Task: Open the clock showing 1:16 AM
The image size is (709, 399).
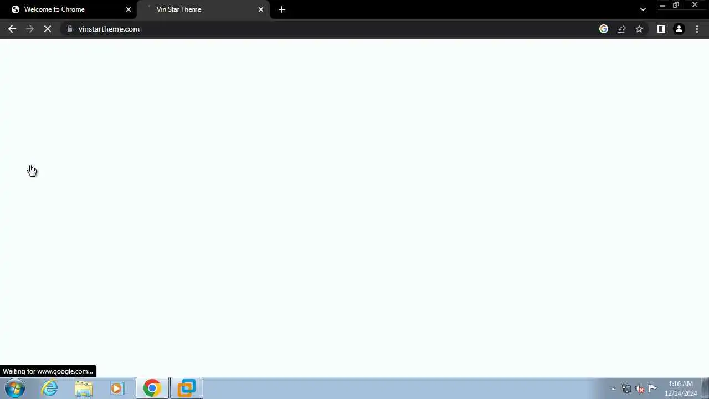Action: (x=681, y=388)
